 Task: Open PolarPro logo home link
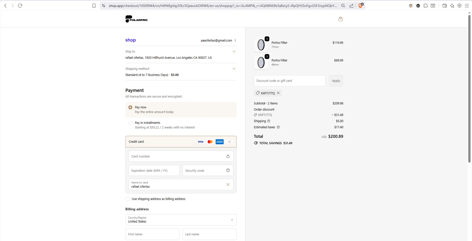click(x=136, y=19)
